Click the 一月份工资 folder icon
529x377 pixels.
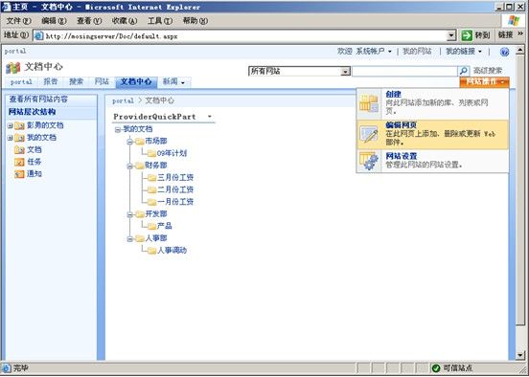coord(151,202)
